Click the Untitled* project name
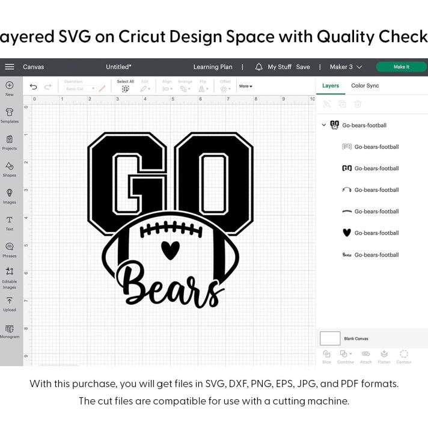Viewport: 428px width, 428px height. coord(119,67)
